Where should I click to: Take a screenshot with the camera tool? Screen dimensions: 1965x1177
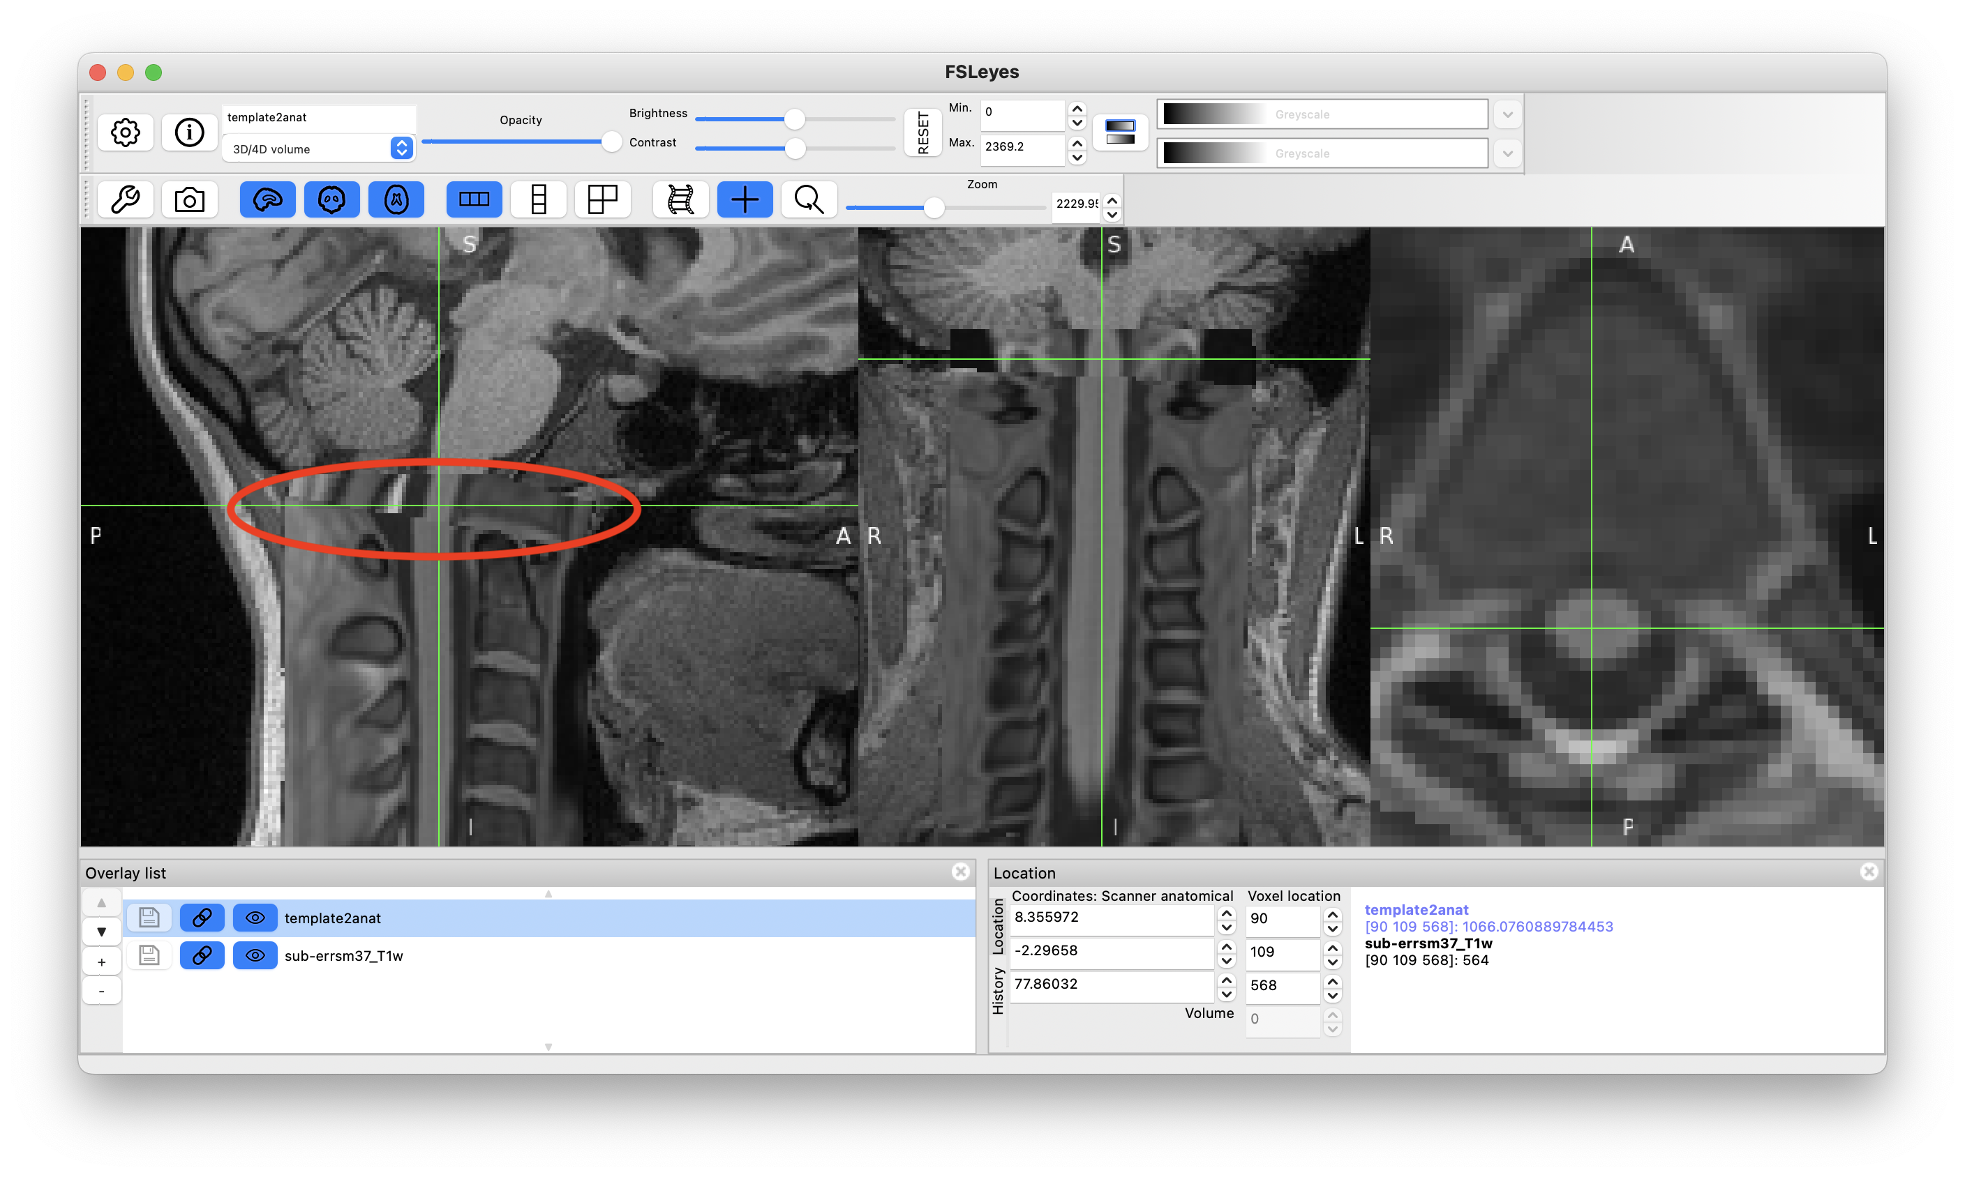pyautogui.click(x=189, y=199)
